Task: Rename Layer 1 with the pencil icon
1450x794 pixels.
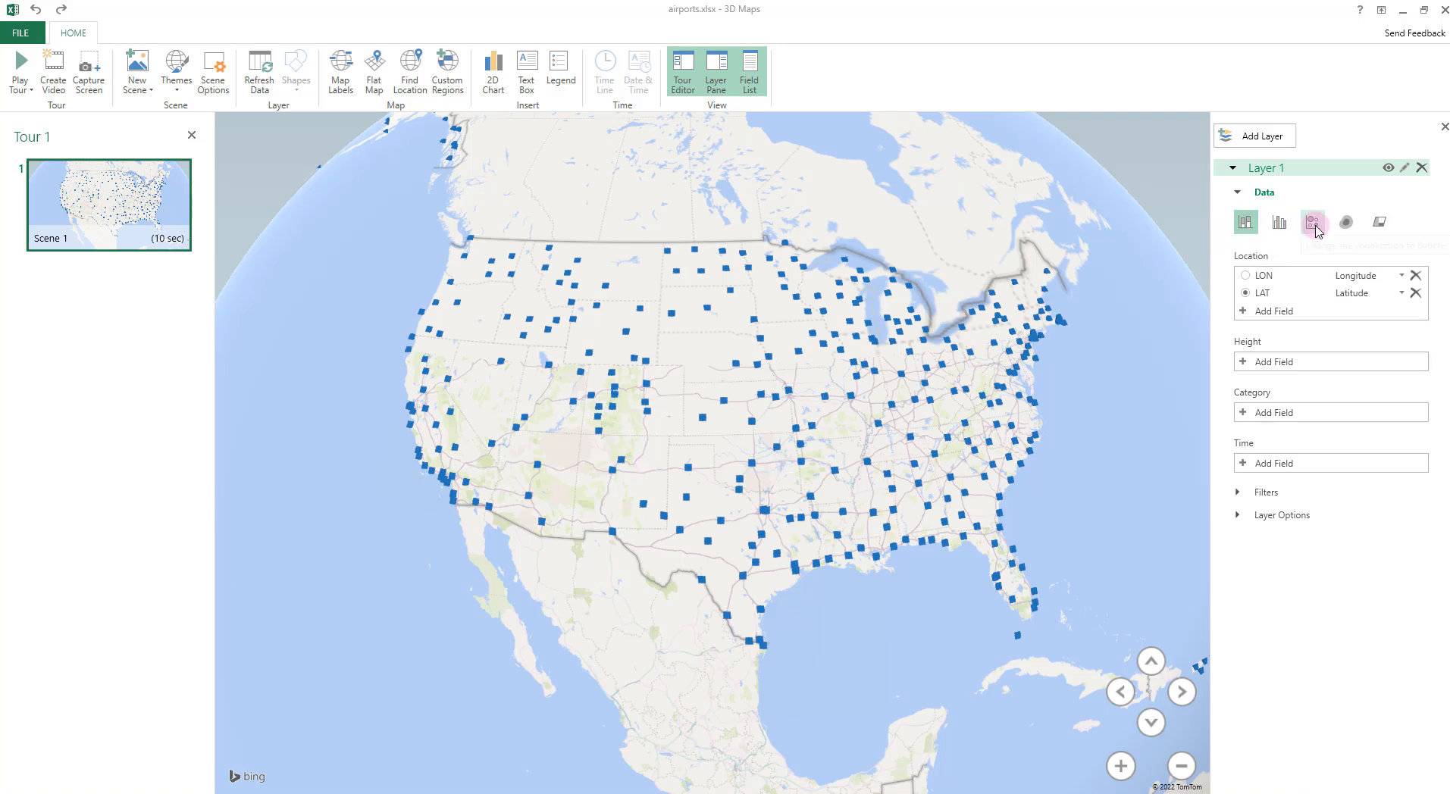Action: point(1405,167)
